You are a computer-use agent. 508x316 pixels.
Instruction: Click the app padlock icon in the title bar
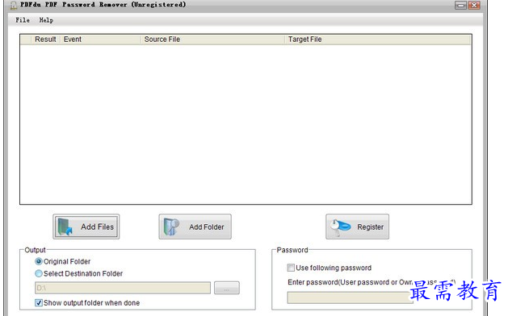tap(14, 5)
